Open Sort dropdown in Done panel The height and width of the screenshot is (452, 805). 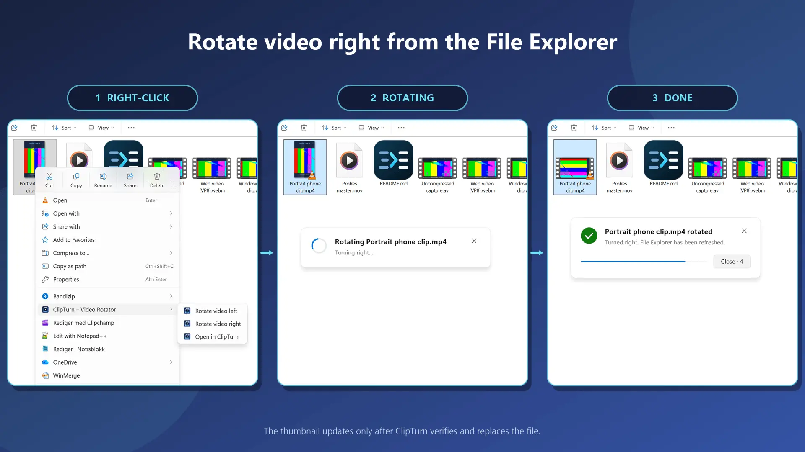tap(604, 128)
